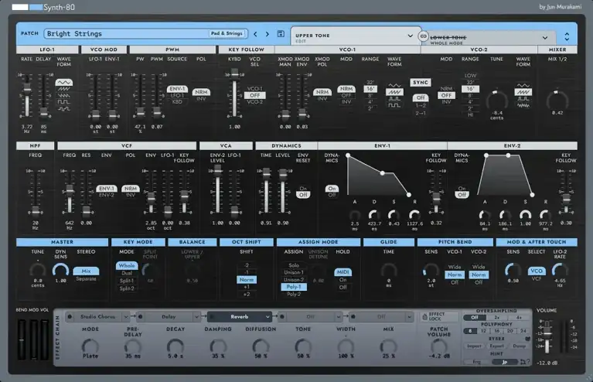Switch hint language to Eng
Viewport: 593px width, 382px height.
point(476,362)
